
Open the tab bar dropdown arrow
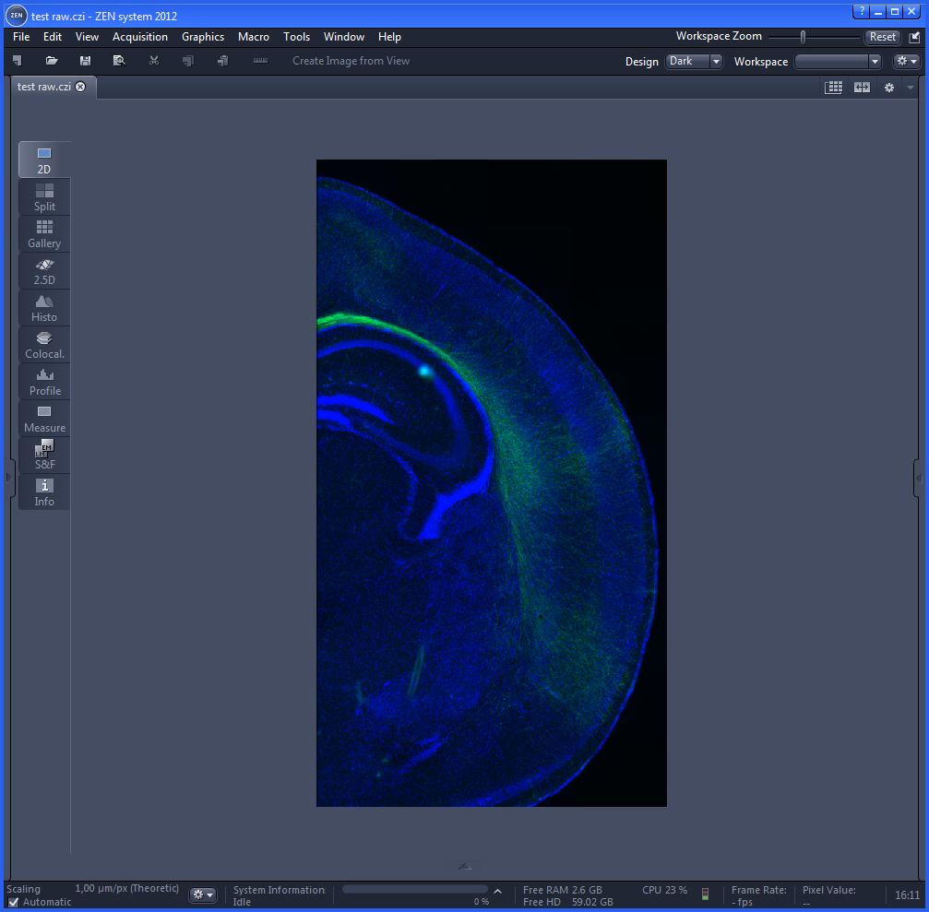coord(911,88)
